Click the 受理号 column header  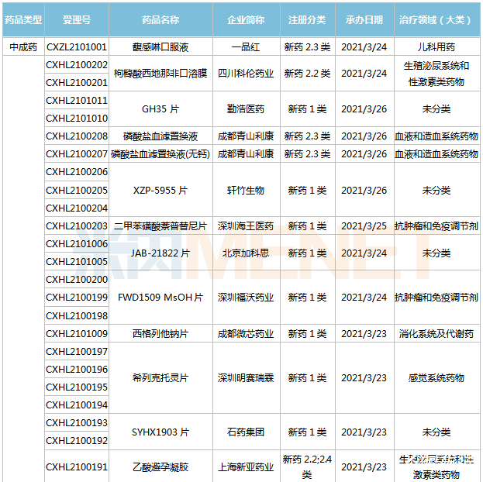coord(77,19)
